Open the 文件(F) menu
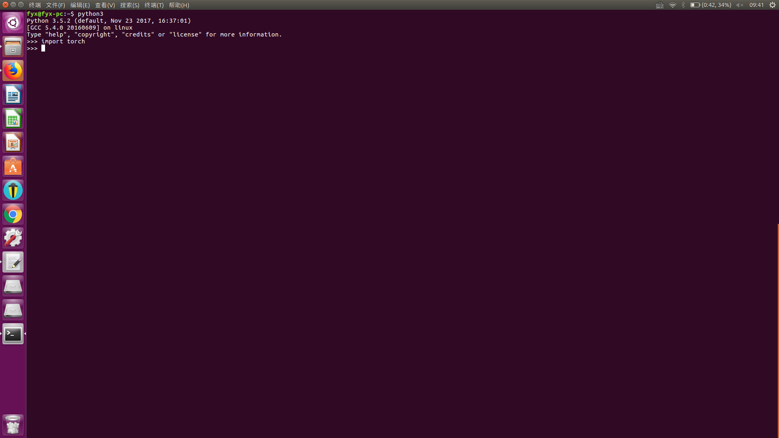 click(x=56, y=5)
